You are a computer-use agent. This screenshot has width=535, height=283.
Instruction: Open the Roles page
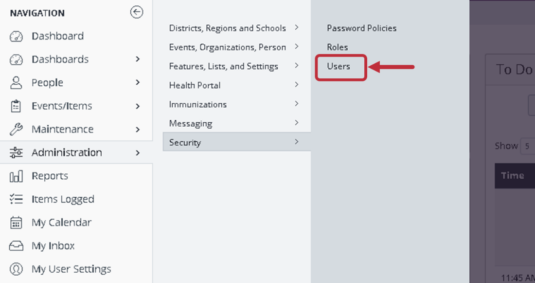(x=338, y=47)
